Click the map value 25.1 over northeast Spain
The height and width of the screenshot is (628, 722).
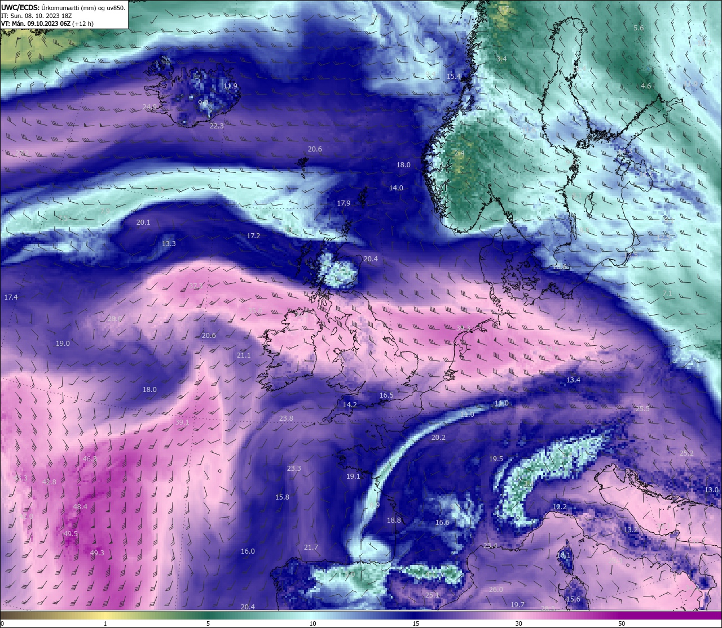coord(432,595)
